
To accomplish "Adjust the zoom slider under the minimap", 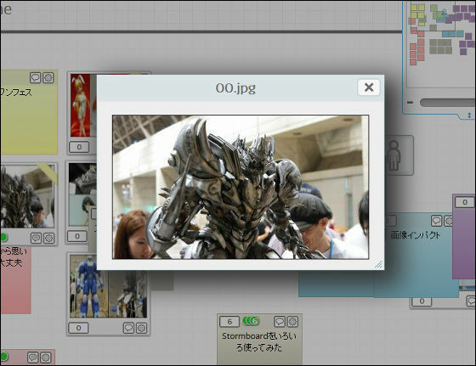I will coord(448,103).
